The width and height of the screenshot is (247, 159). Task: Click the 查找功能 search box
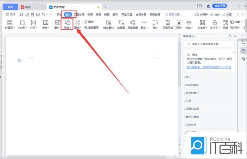pos(174,14)
